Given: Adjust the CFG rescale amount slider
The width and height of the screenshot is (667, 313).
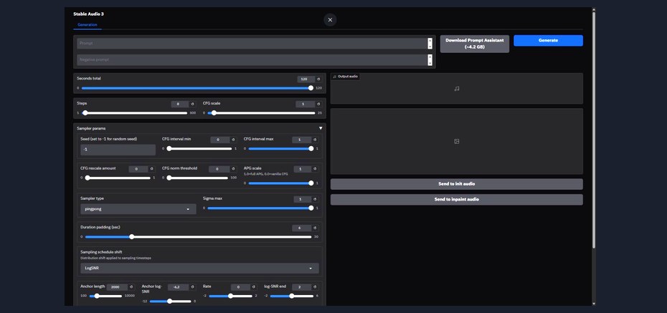Looking at the screenshot, I should coord(118,178).
